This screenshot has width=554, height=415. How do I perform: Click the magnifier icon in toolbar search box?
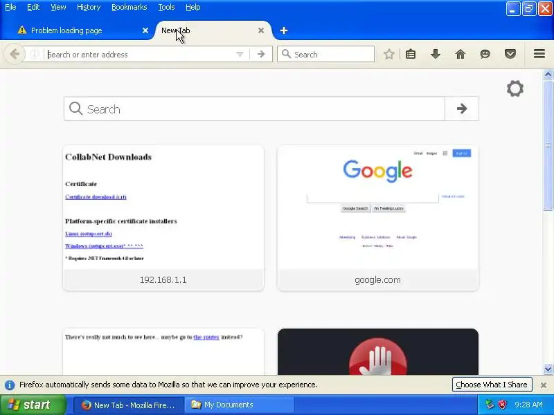[x=286, y=54]
